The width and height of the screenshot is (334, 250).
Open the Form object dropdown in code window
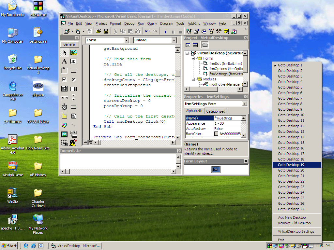pos(127,40)
